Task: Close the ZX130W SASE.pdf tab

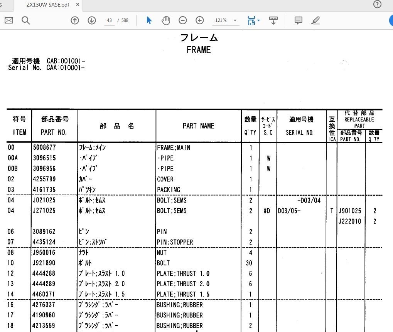Action: (77, 5)
